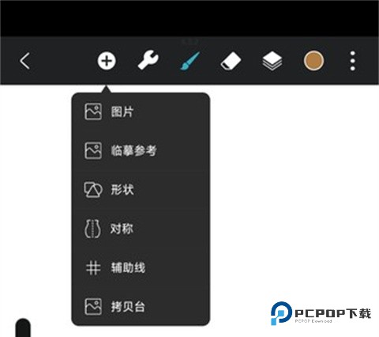The width and height of the screenshot is (379, 337).
Task: Click the grid hash icon beside 辅助线
Action: click(x=93, y=267)
